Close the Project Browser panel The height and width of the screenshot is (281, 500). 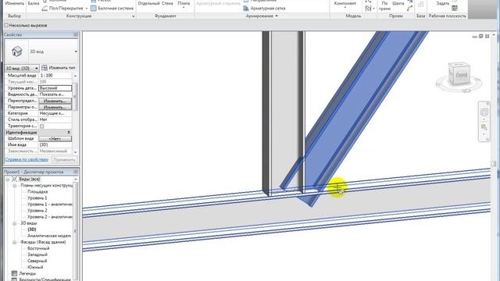[x=76, y=172]
